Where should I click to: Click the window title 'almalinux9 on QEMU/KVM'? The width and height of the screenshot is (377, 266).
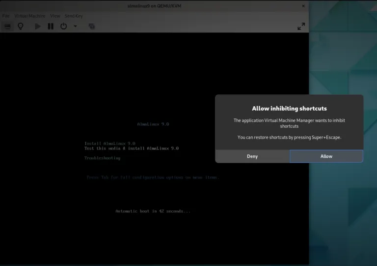tap(154, 6)
